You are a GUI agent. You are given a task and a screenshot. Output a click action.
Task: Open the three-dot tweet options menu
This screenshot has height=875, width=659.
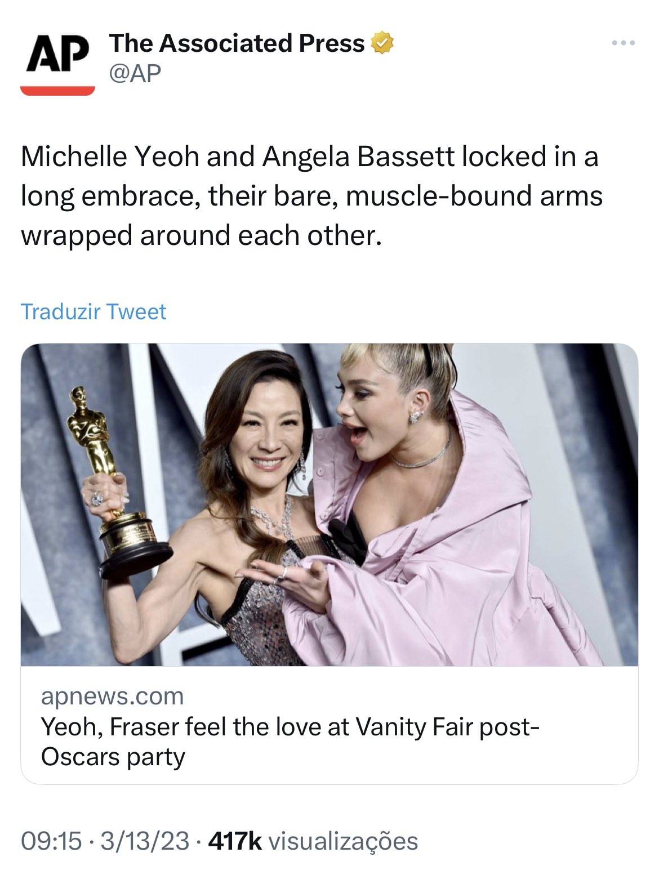pos(624,43)
